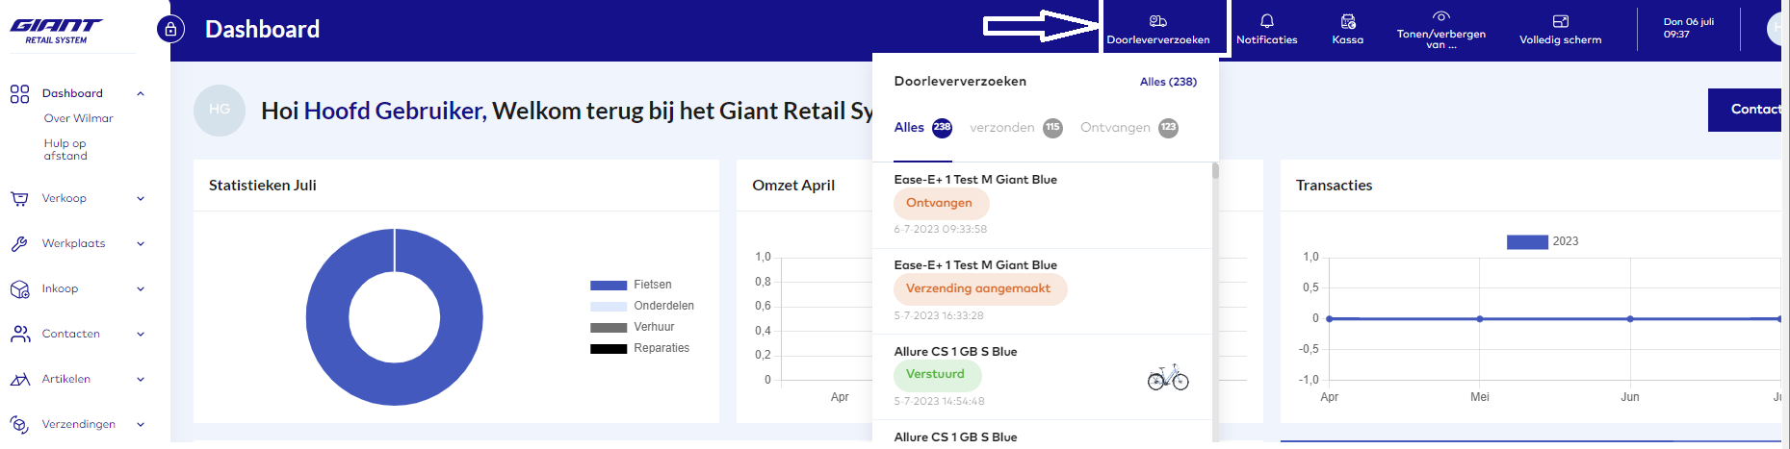
Task: Open the Notificaties bell icon
Action: point(1266,21)
